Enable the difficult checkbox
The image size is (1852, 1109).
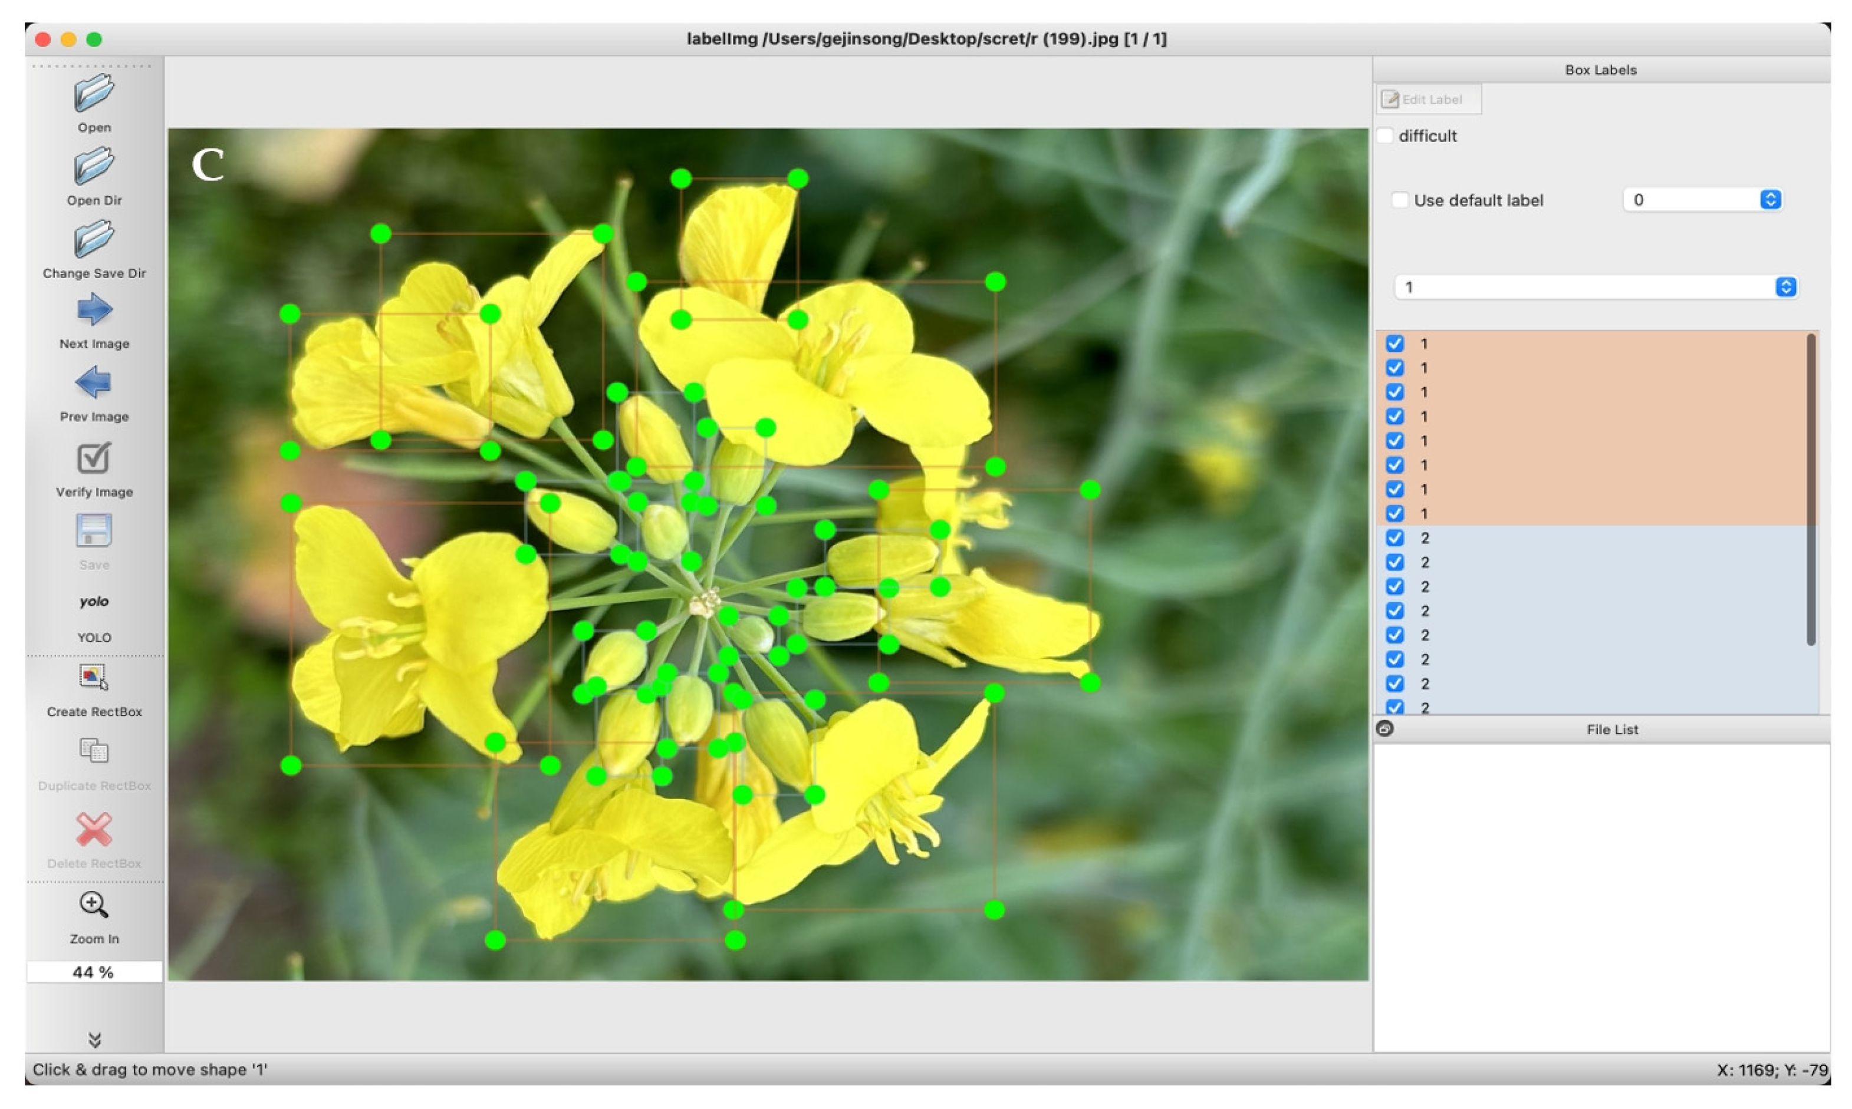1386,136
